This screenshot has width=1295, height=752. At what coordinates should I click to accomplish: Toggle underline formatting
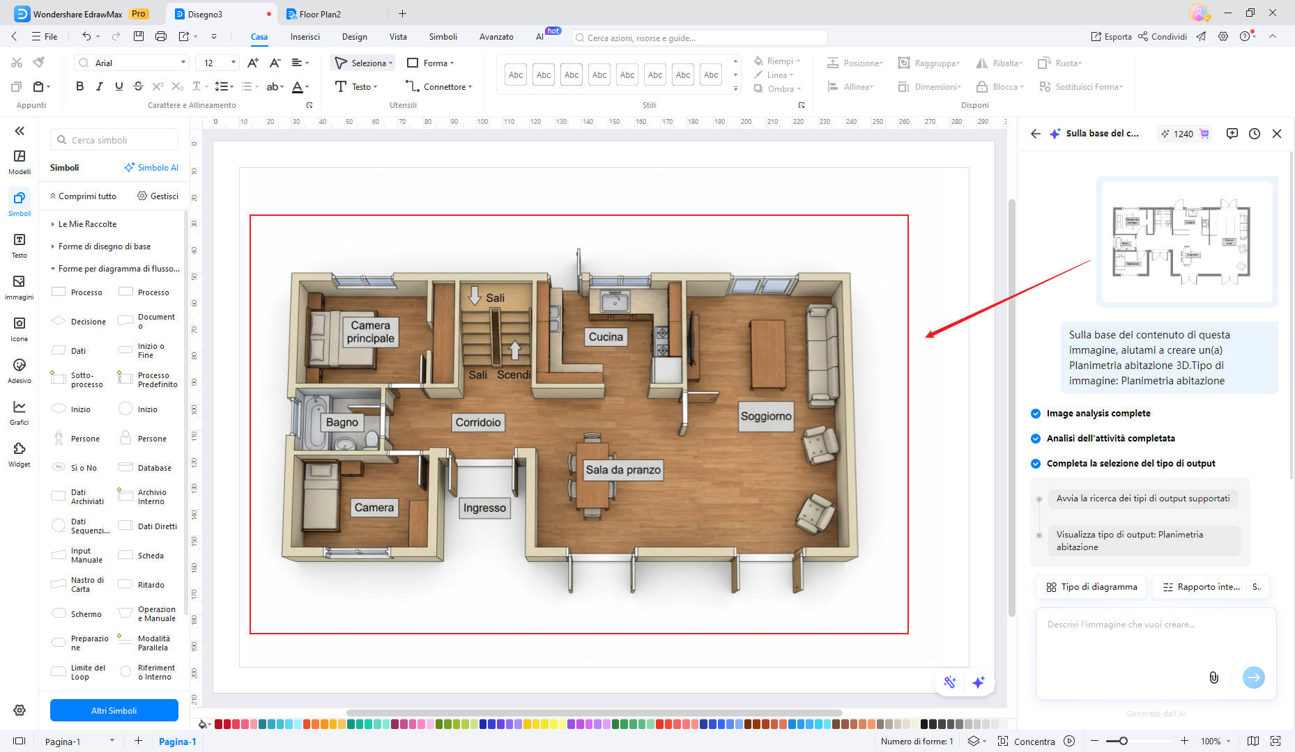(118, 86)
